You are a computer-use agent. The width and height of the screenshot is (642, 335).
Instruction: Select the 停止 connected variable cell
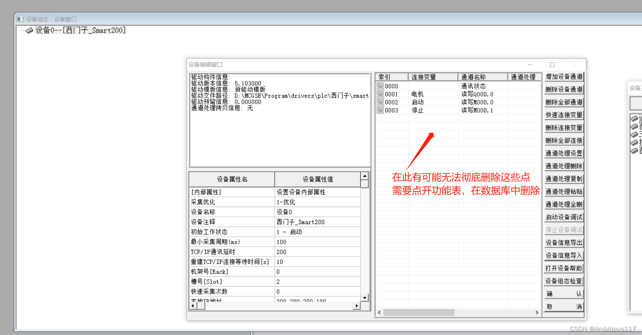coord(433,110)
